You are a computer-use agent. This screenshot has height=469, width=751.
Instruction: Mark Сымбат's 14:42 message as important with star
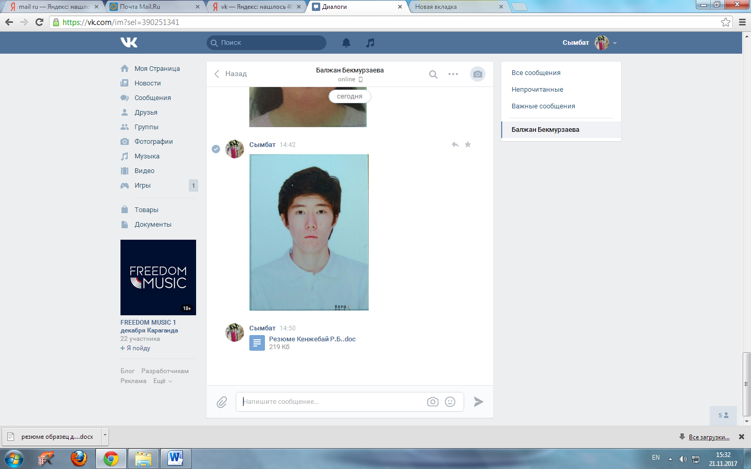pos(468,144)
